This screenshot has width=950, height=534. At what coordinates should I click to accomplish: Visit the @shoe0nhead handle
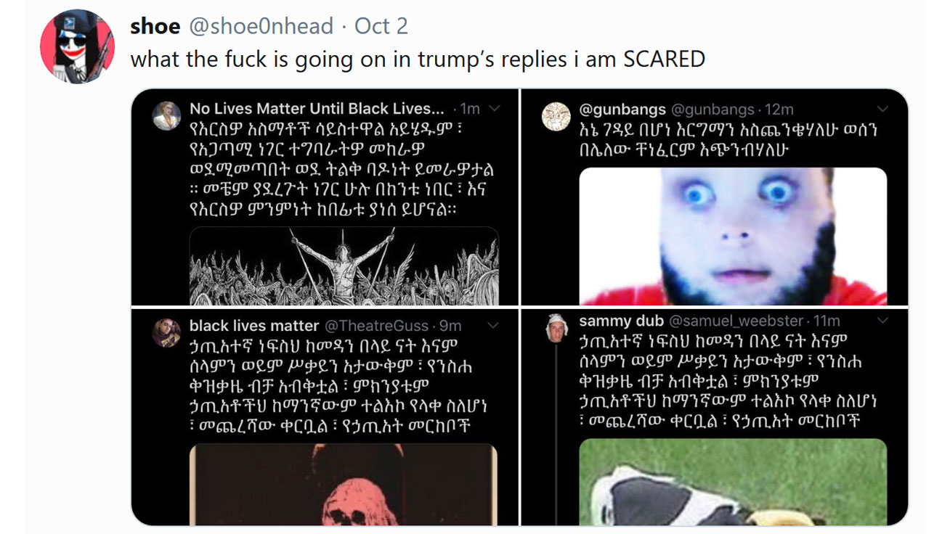coord(261,27)
